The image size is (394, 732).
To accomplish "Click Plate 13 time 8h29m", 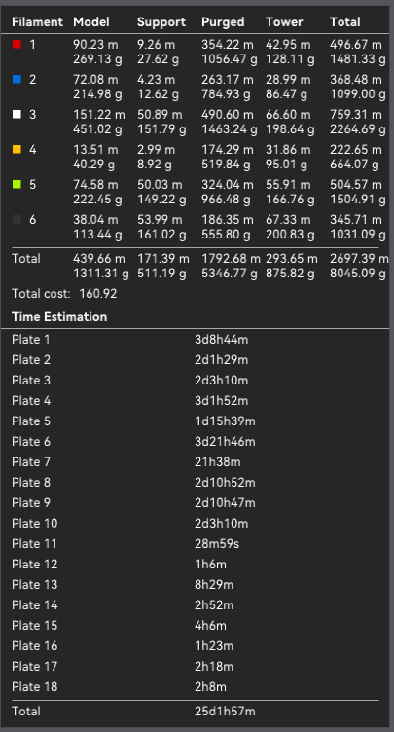I will coord(214,584).
